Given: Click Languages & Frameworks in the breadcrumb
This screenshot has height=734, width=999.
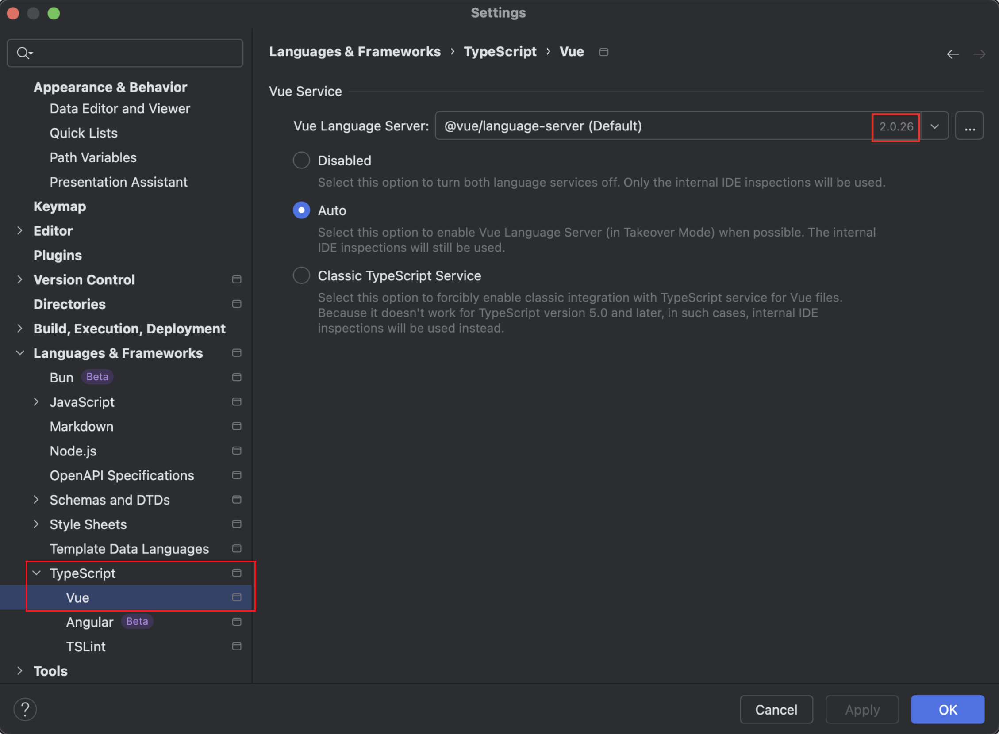Looking at the screenshot, I should pos(354,52).
